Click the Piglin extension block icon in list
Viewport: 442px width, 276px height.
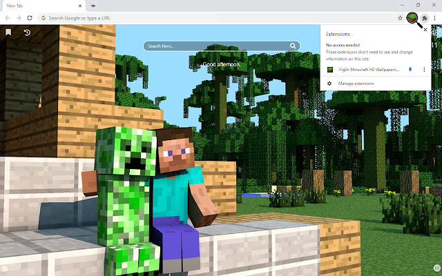click(x=330, y=70)
